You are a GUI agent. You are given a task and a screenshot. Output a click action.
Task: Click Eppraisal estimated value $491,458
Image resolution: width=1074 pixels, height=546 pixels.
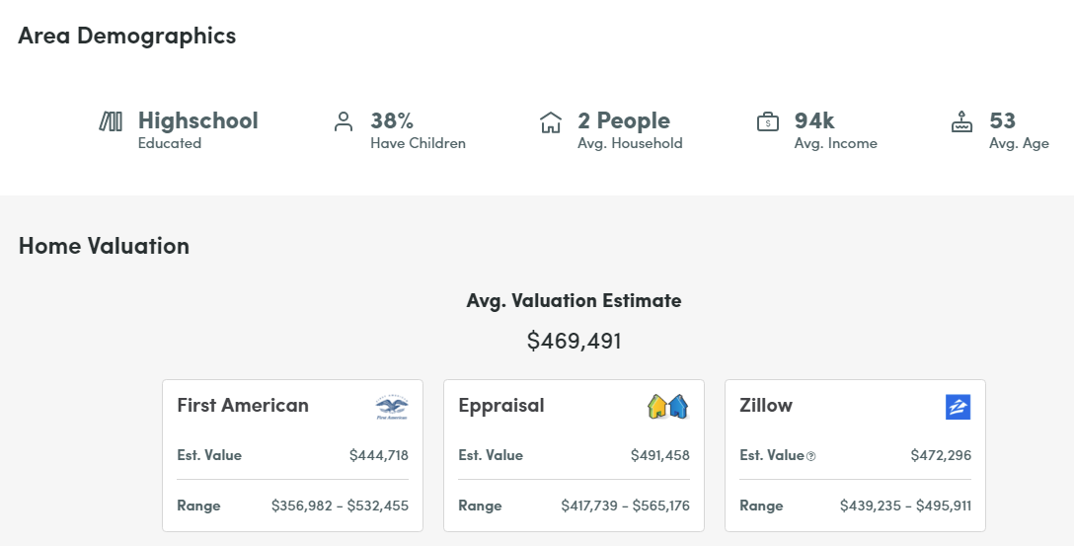click(x=659, y=455)
